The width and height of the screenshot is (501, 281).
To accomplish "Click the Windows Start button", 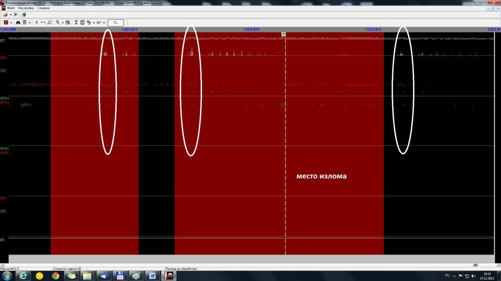I will 6,276.
